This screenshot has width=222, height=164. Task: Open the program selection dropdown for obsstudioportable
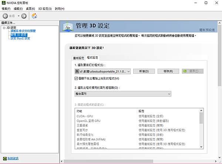[102, 71]
